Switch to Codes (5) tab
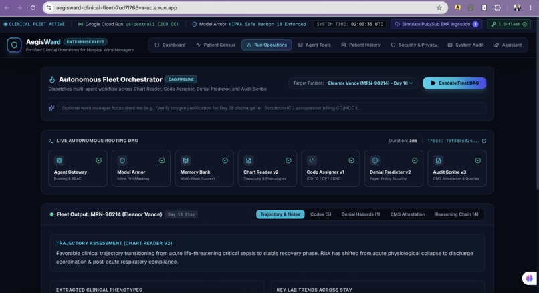Viewport: 539px width, 293px height. 321,214
